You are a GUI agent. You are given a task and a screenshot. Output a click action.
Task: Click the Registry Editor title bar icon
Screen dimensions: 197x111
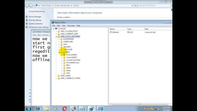pyautogui.click(x=53, y=23)
